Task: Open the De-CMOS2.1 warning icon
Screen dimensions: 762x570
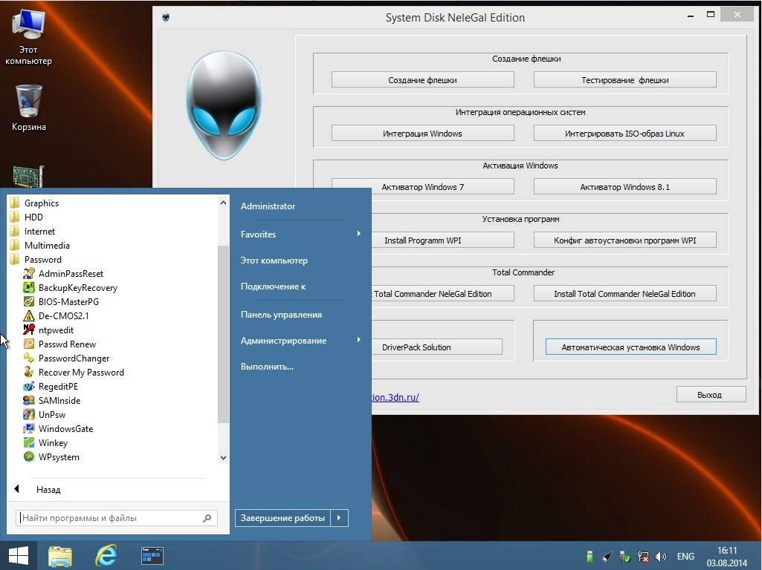Action: (29, 316)
